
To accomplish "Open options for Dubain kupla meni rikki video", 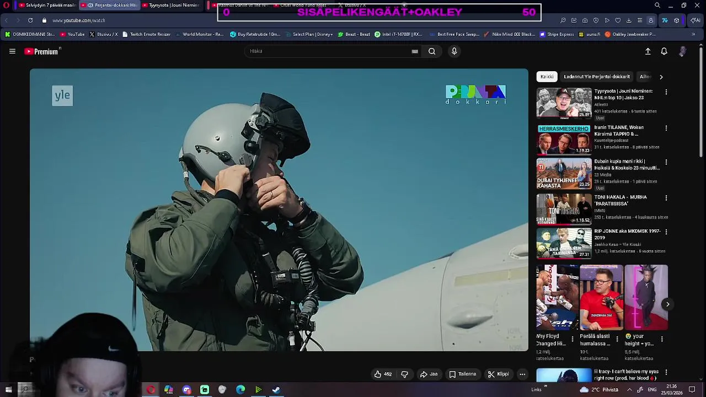I will click(x=666, y=162).
